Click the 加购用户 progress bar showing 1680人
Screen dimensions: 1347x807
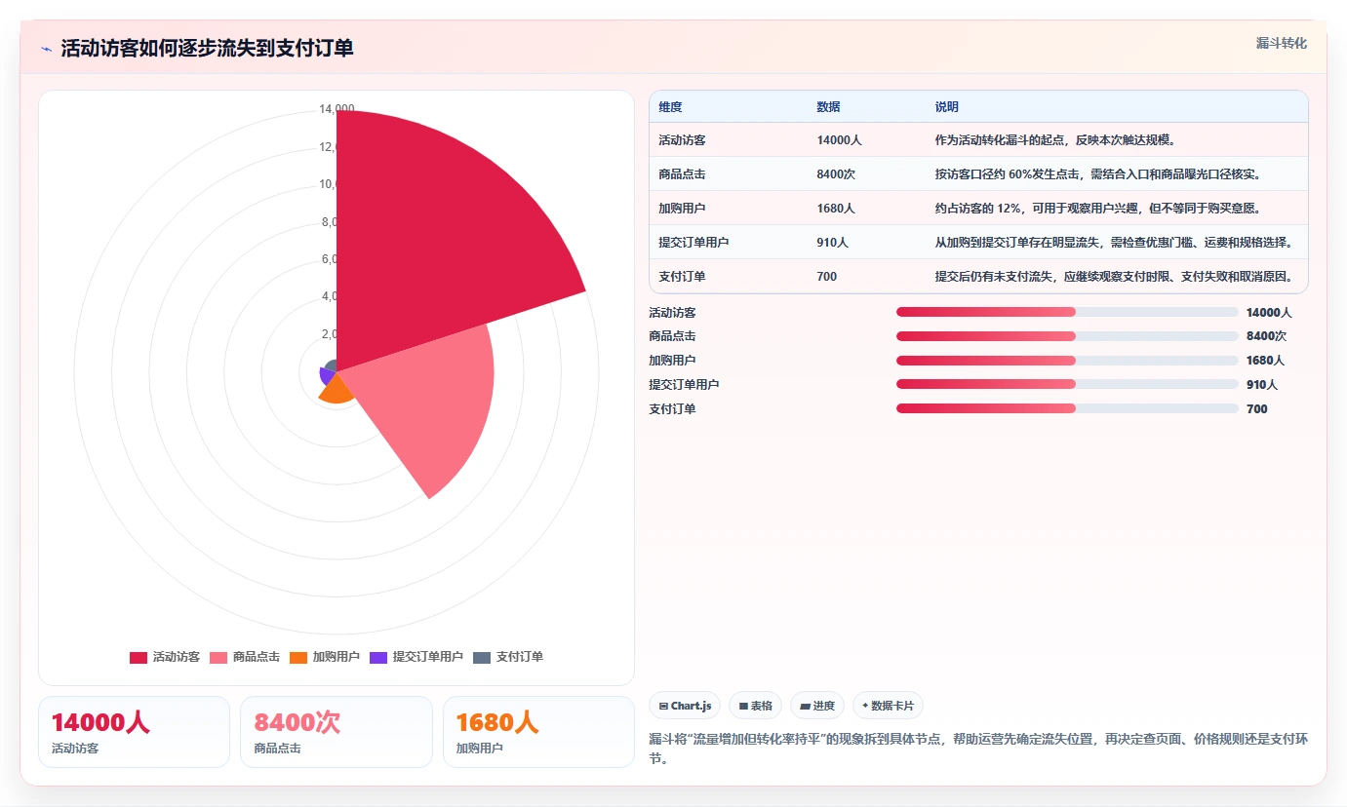[x=1067, y=361]
